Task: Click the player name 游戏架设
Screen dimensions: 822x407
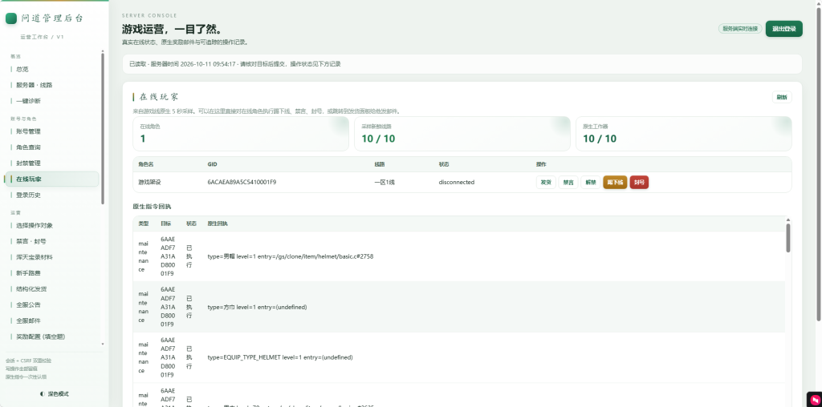Action: click(149, 183)
